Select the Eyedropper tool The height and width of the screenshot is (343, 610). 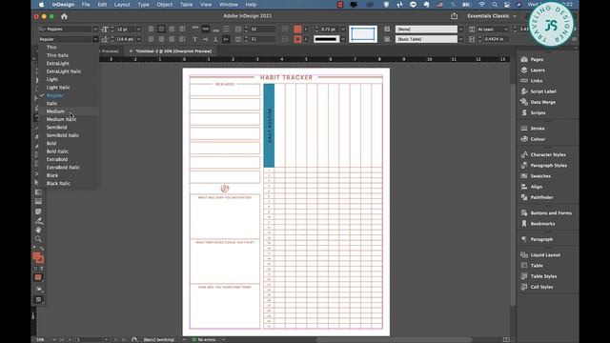click(38, 221)
